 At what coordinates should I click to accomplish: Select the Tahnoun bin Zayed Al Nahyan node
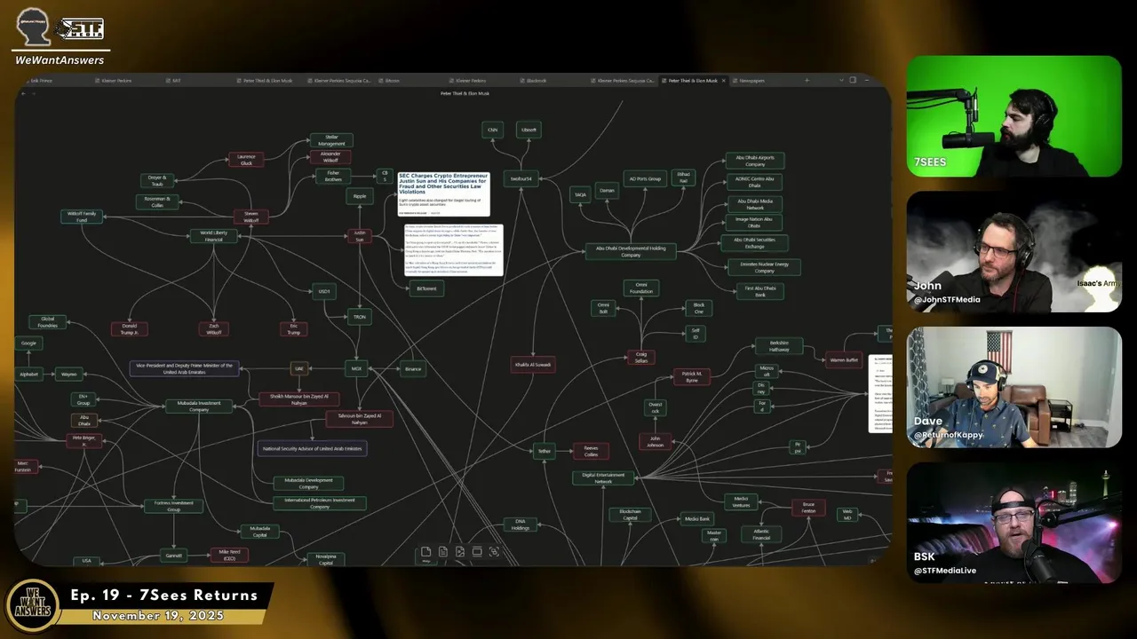pyautogui.click(x=360, y=419)
